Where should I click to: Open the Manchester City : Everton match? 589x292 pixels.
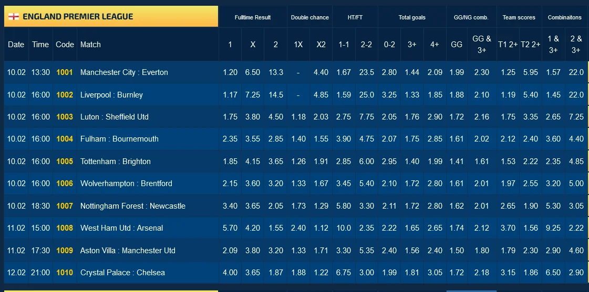tap(124, 72)
